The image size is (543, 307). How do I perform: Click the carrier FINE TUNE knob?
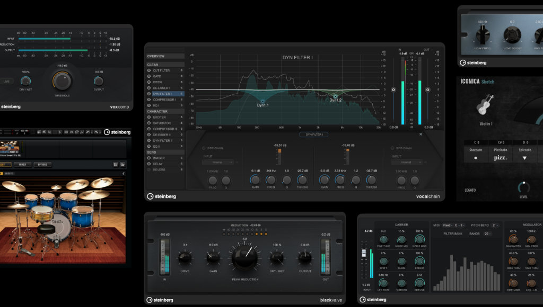[383, 239]
